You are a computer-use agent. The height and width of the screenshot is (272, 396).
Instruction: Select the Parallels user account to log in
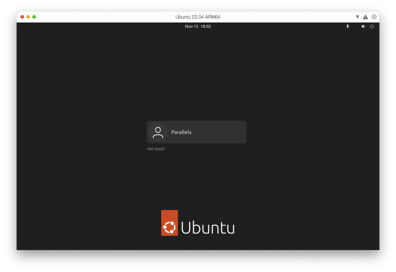tap(196, 132)
